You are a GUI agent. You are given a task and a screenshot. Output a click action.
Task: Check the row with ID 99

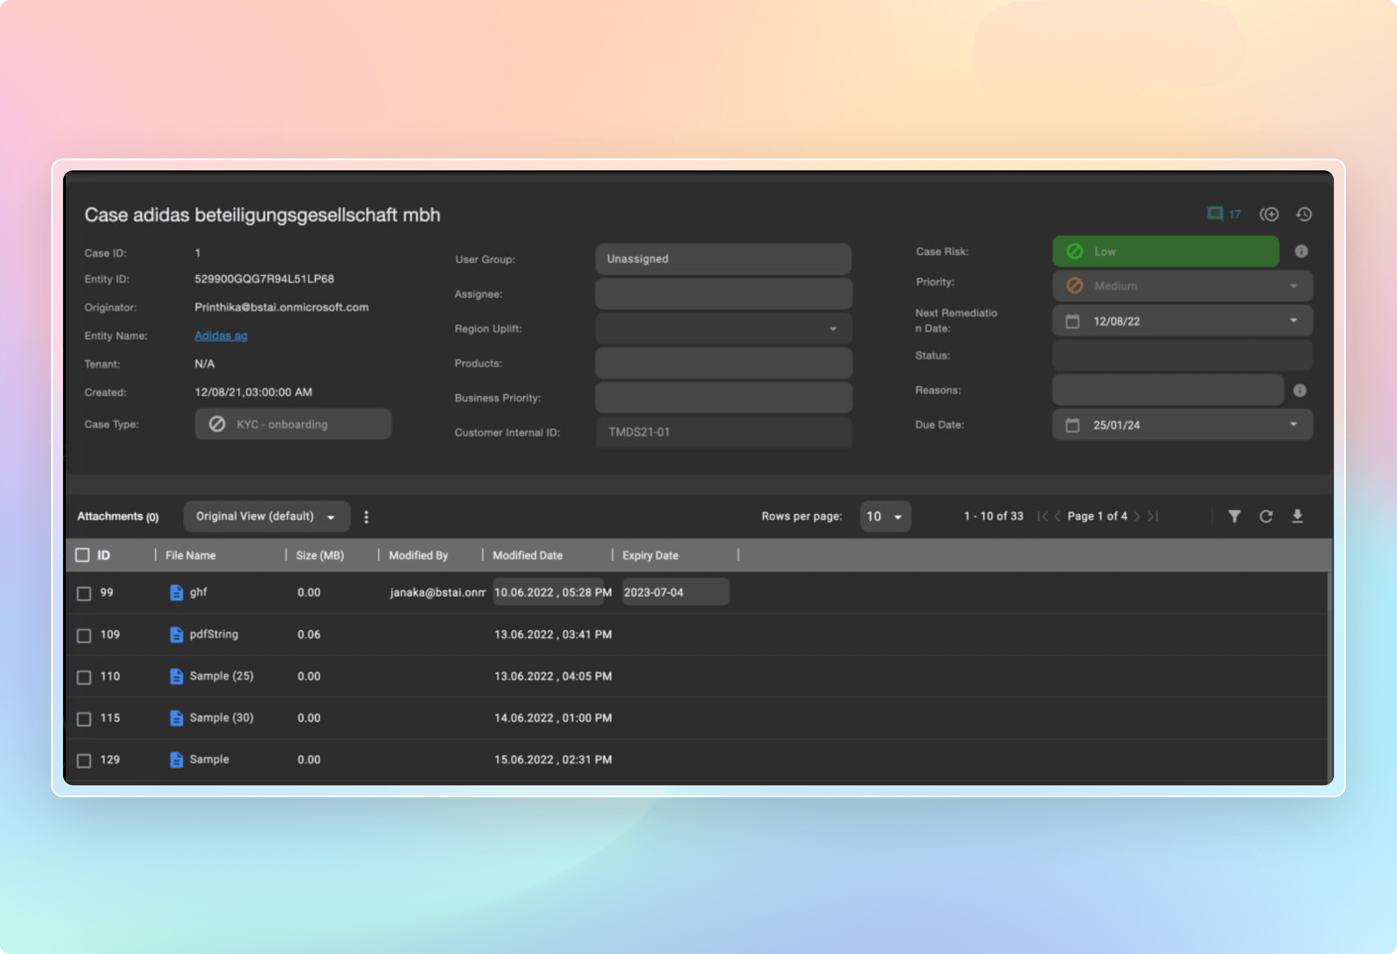point(83,593)
